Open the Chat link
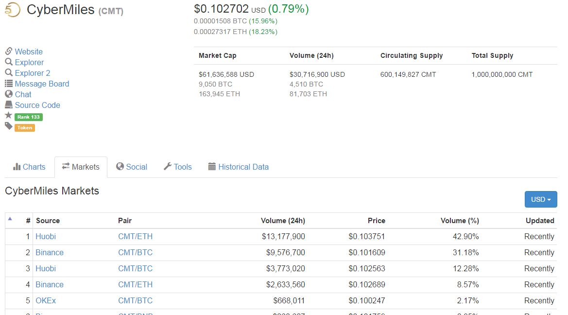Image resolution: width=568 pixels, height=315 pixels. pyautogui.click(x=23, y=94)
